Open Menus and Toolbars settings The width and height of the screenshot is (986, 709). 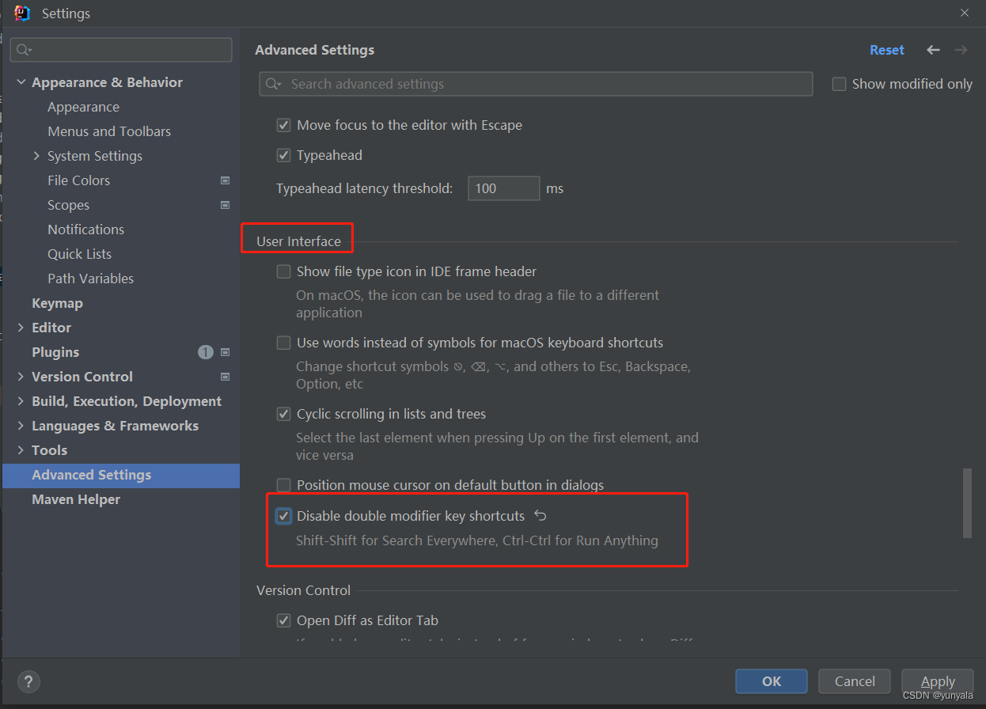pyautogui.click(x=109, y=131)
